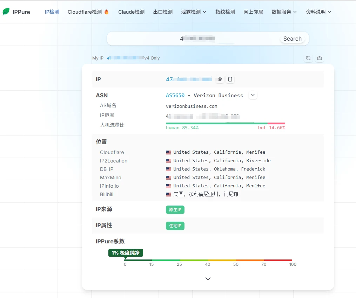Click into the IP search input field

click(193, 39)
